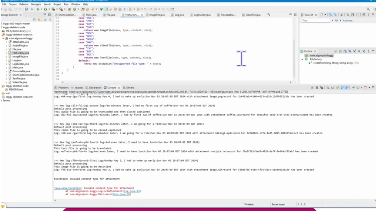The height and width of the screenshot is (211, 376).
Task: Close the Task List view tab
Action: [316, 15]
